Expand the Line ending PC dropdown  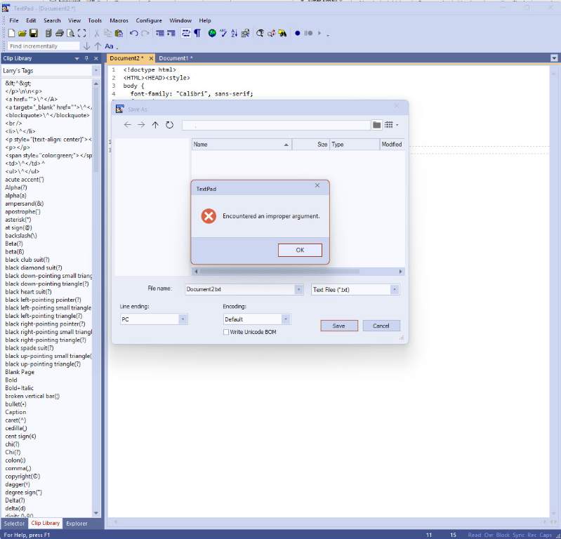183,319
